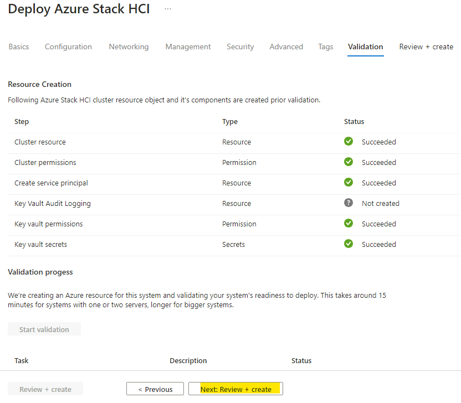This screenshot has width=461, height=403.
Task: Click the Deploy Azure Stack HCI page title
Action: tap(79, 9)
